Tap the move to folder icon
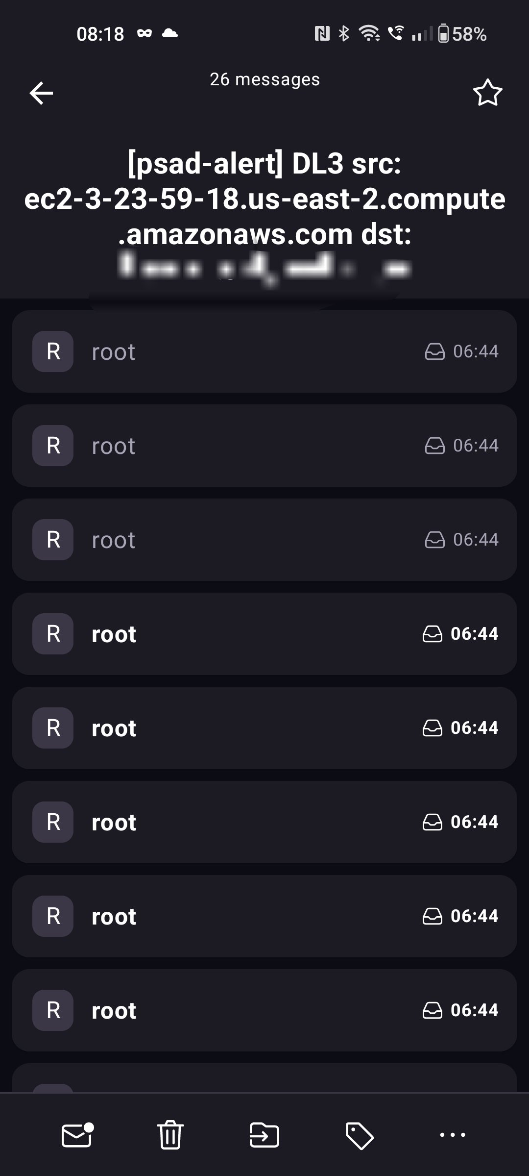The height and width of the screenshot is (1176, 529). (264, 1134)
